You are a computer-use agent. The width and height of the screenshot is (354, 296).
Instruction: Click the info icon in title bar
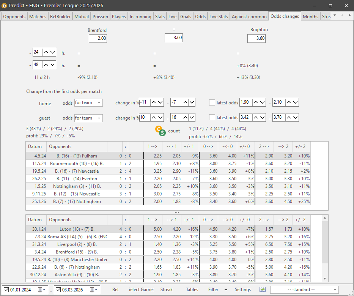(5, 5)
